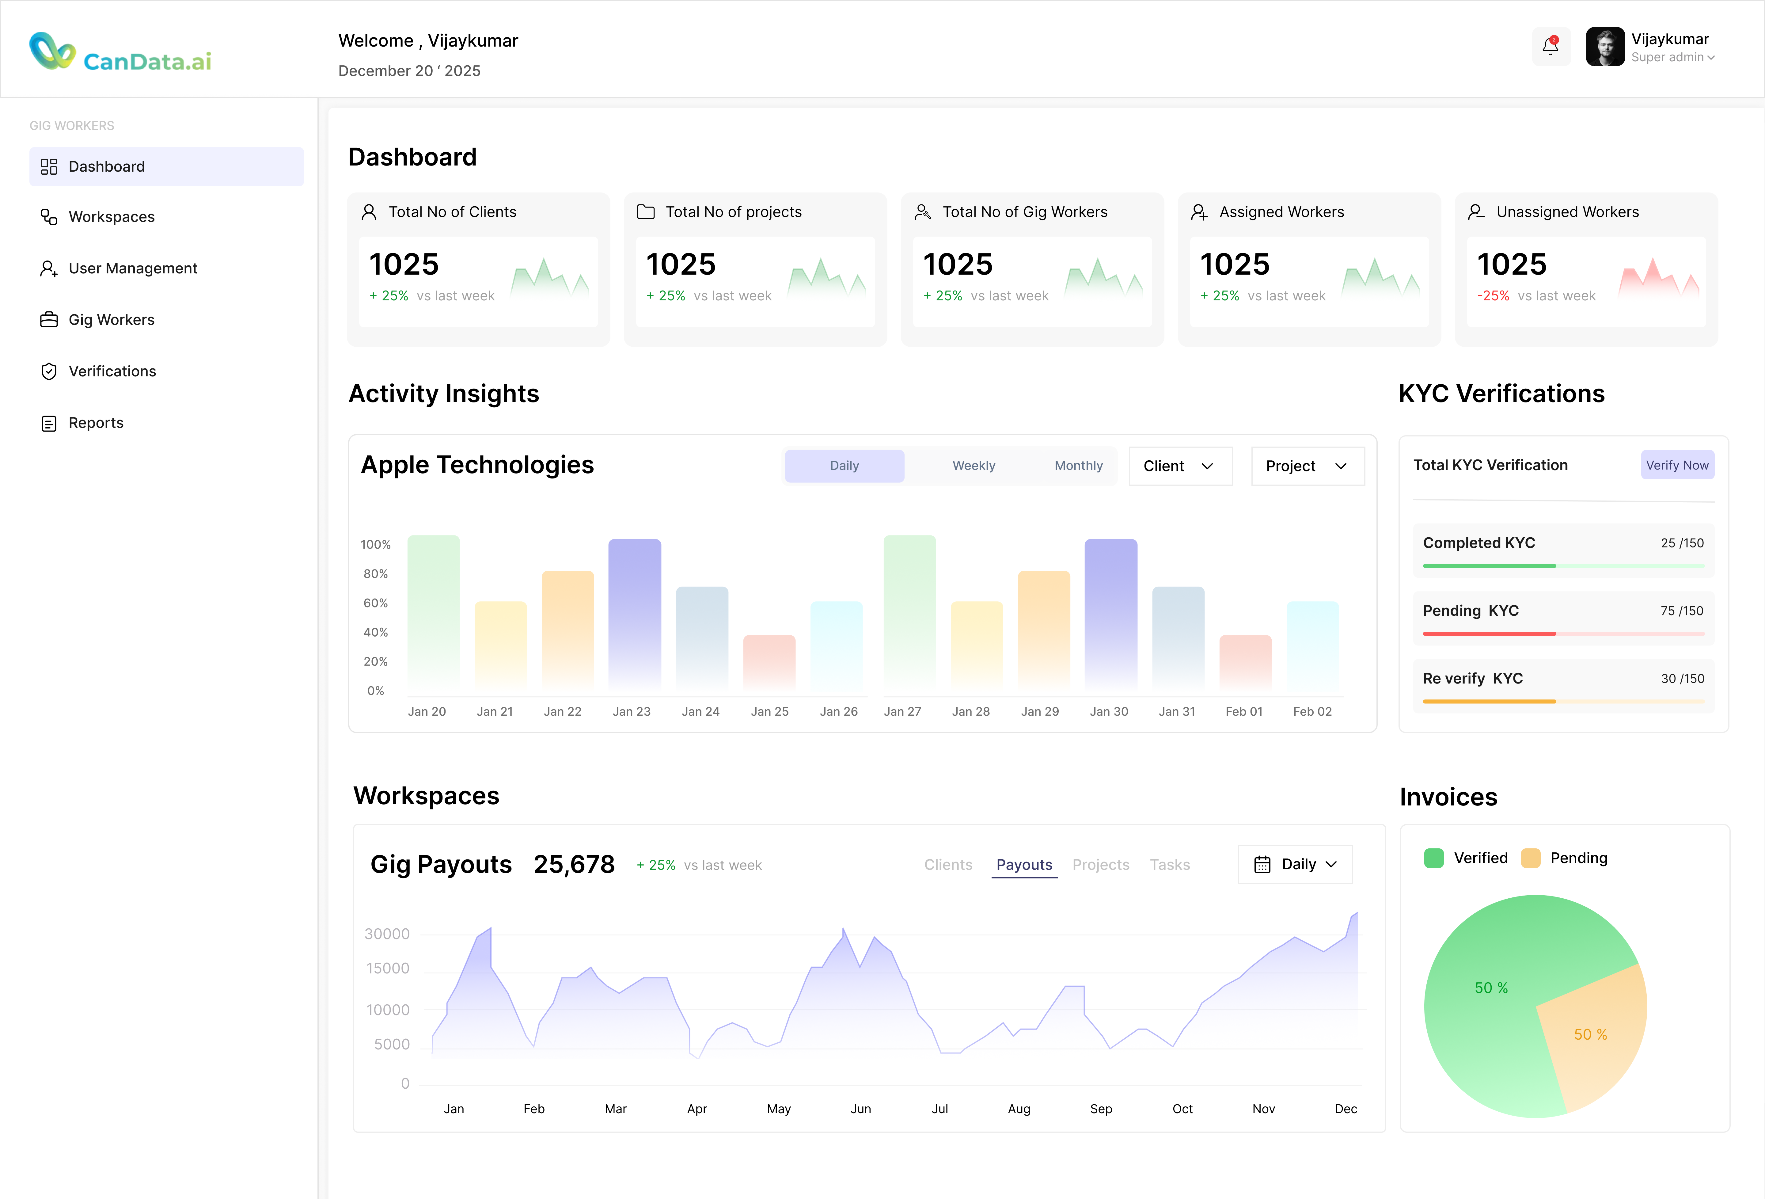This screenshot has width=1765, height=1199.
Task: Click the Jan 30 purple bar
Action: click(1110, 616)
